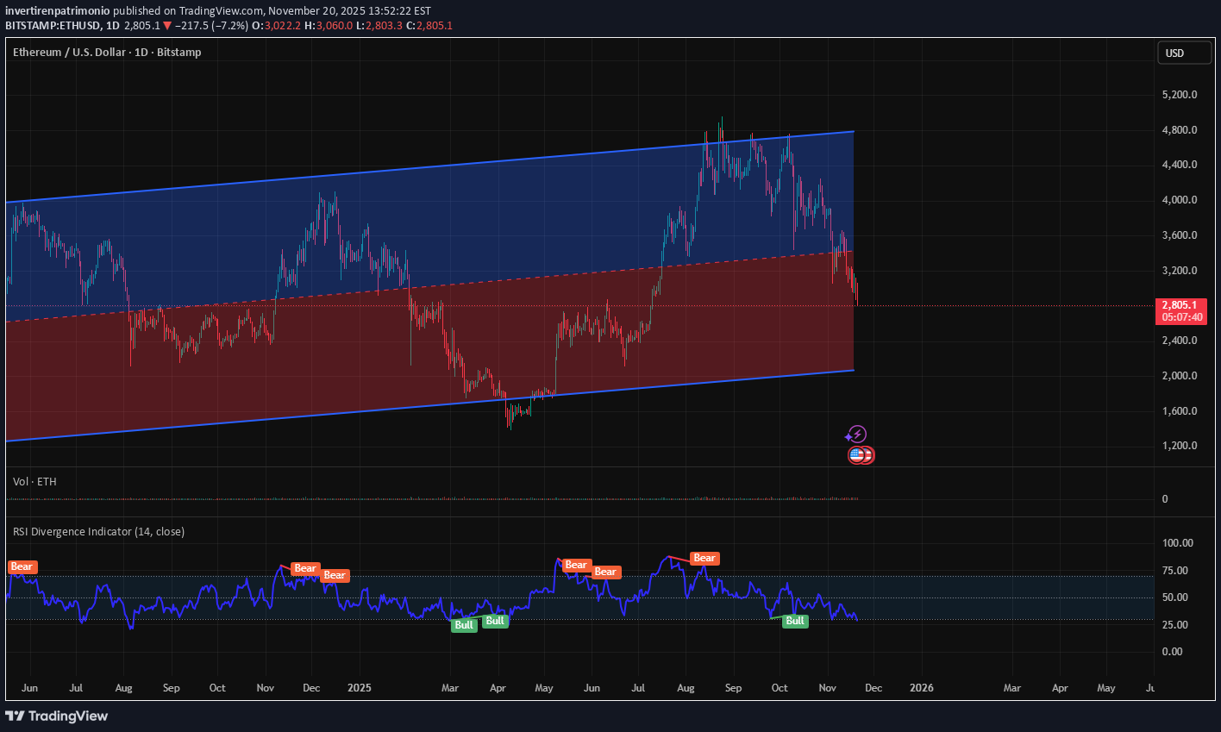Click the BITSTAMP:ETHUSD symbol text in header
The image size is (1221, 732).
click(53, 26)
